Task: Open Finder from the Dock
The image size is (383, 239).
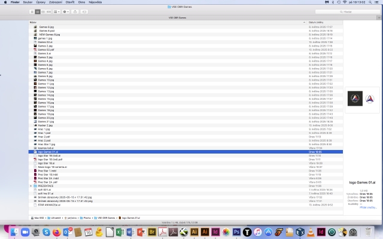Action: click(14, 232)
